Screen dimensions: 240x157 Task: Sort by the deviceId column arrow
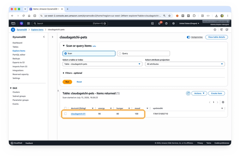click(x=93, y=108)
